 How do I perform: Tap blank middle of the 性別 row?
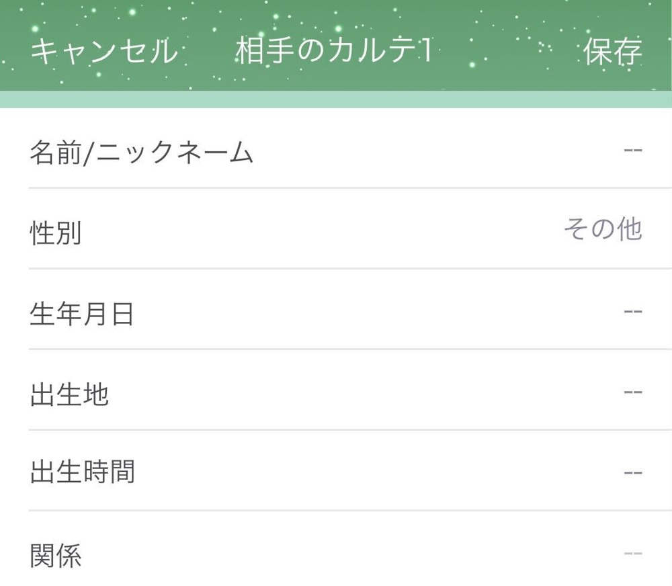point(321,228)
